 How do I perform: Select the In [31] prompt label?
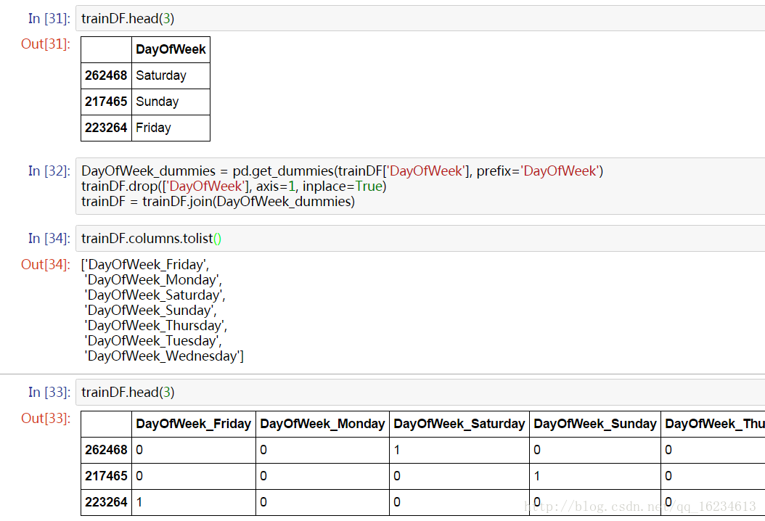(49, 19)
